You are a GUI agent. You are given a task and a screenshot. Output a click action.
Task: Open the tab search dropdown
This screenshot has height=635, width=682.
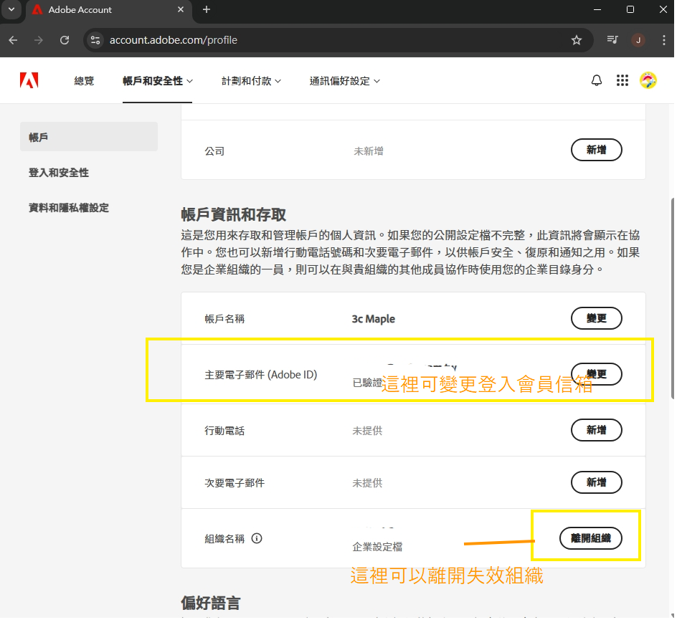[x=11, y=9]
